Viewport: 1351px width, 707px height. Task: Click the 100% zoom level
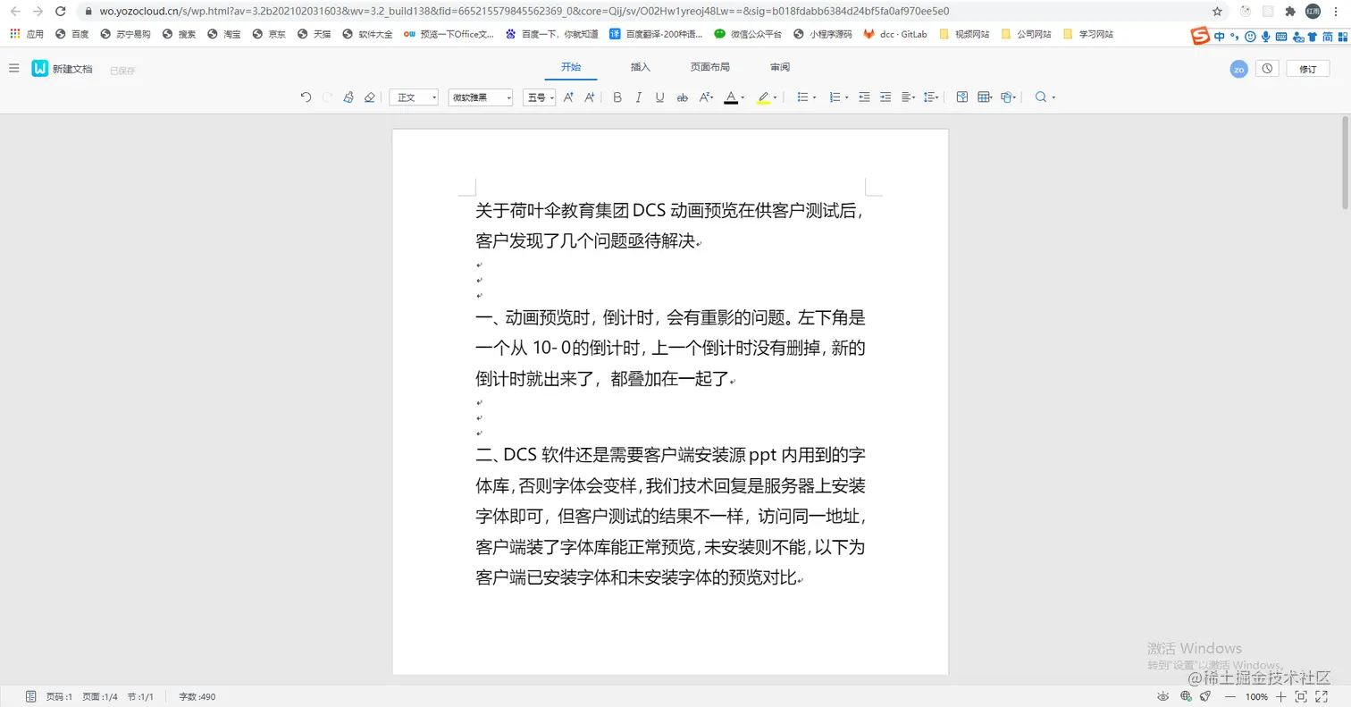(1256, 696)
